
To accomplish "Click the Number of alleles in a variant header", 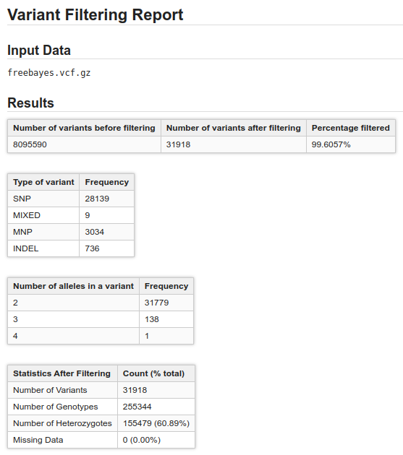I will [x=74, y=286].
